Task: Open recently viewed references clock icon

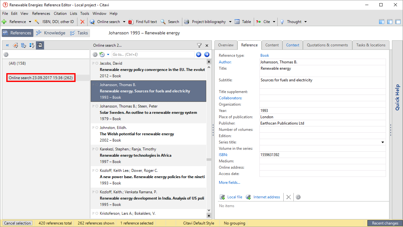Action: 102,55
